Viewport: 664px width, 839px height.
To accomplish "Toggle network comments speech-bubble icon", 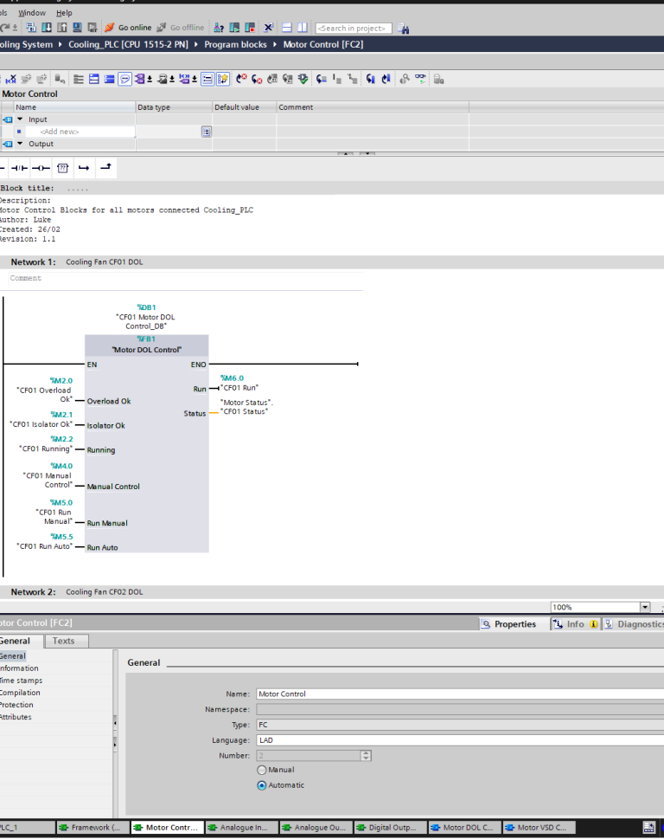I will click(x=124, y=79).
